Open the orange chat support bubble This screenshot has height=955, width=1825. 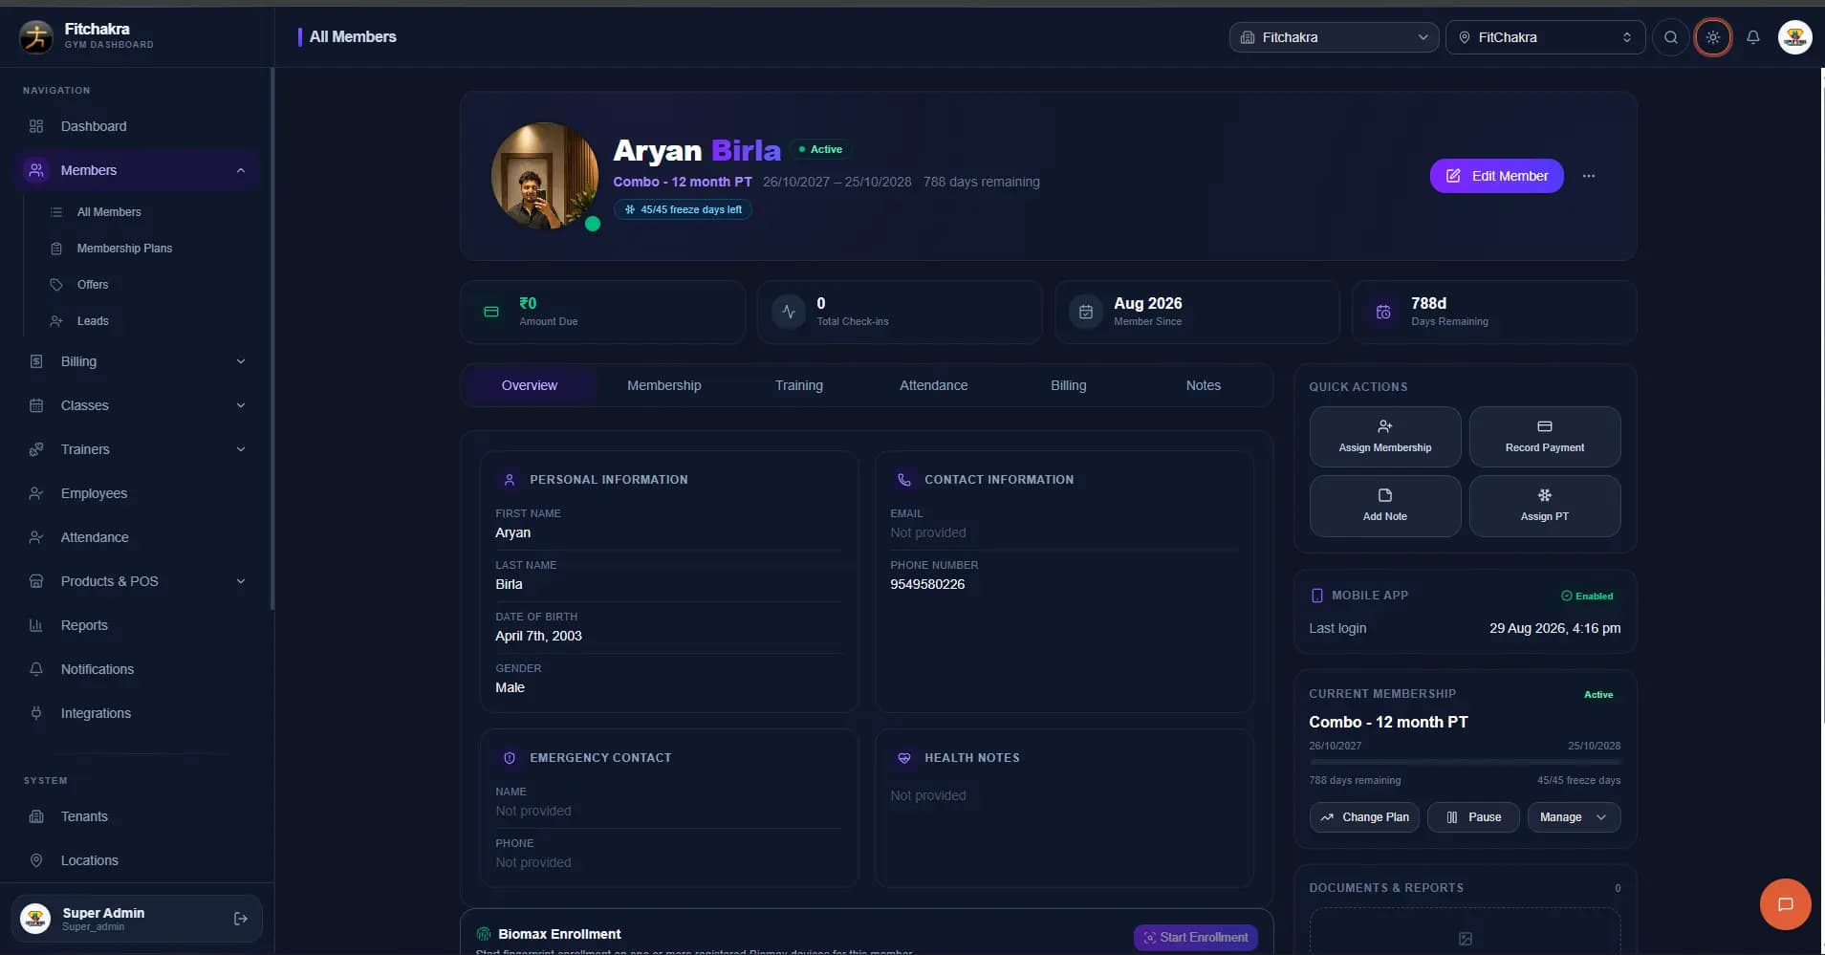point(1785,904)
